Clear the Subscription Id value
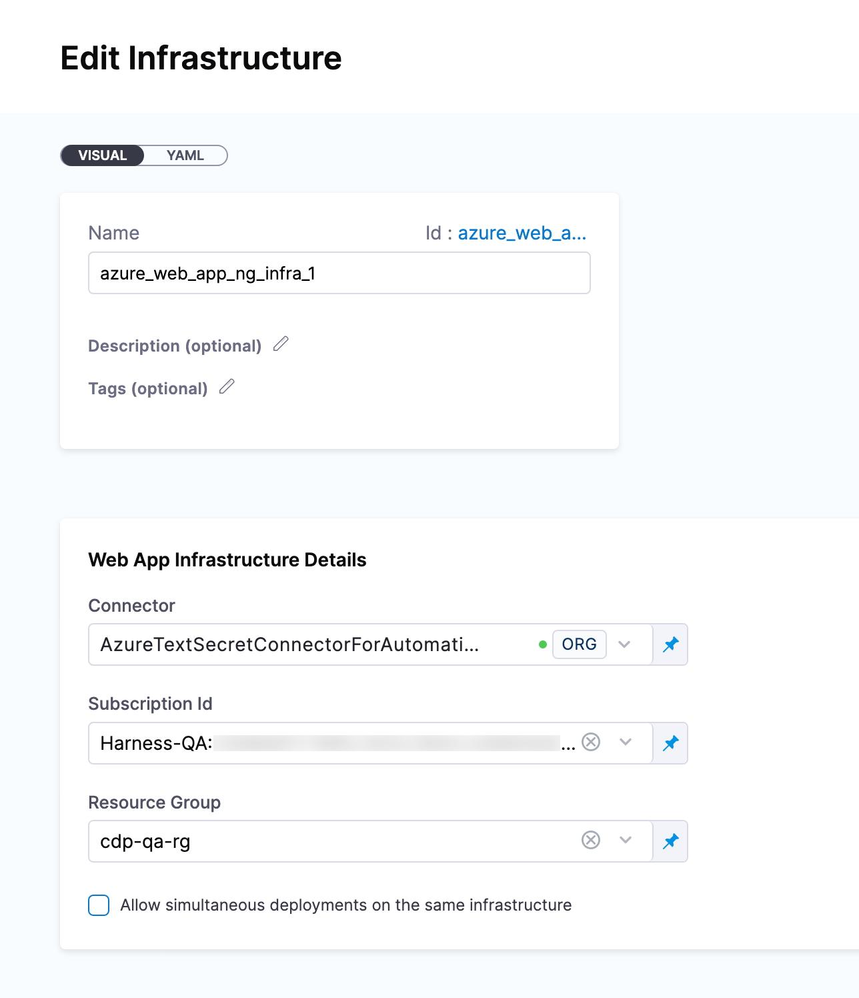Viewport: 859px width, 998px height. click(x=591, y=742)
